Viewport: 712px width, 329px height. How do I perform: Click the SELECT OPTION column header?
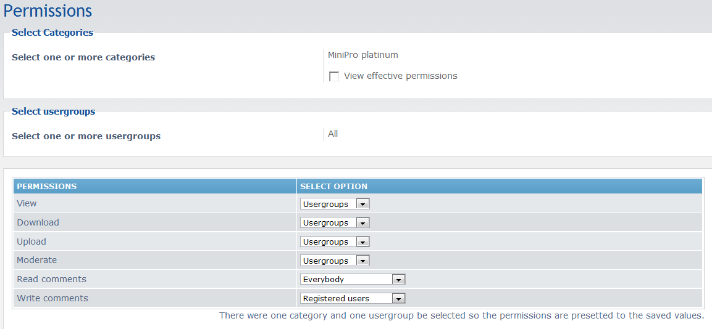coord(333,186)
